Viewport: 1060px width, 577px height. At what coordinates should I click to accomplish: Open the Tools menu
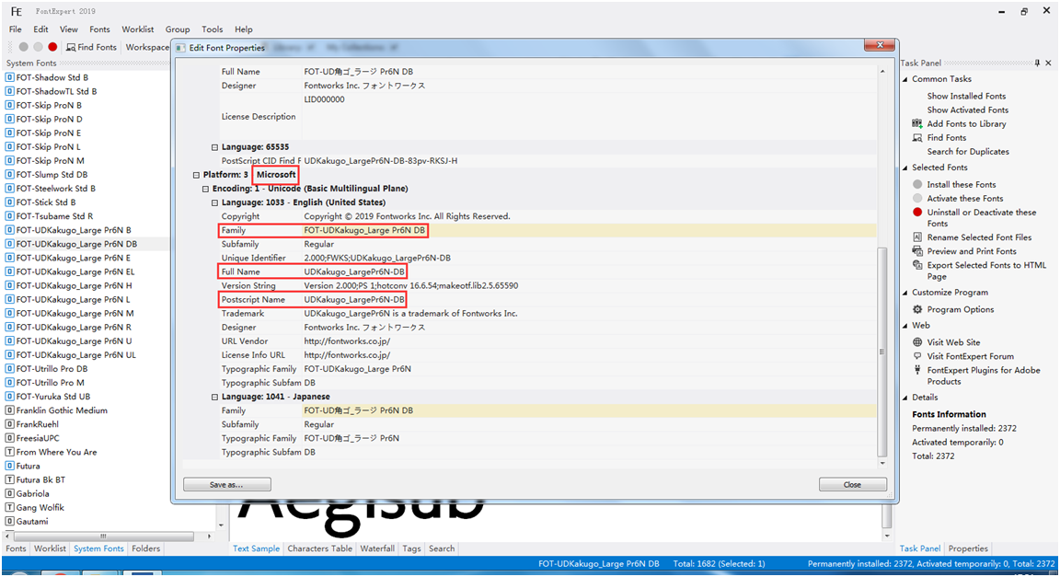(212, 29)
